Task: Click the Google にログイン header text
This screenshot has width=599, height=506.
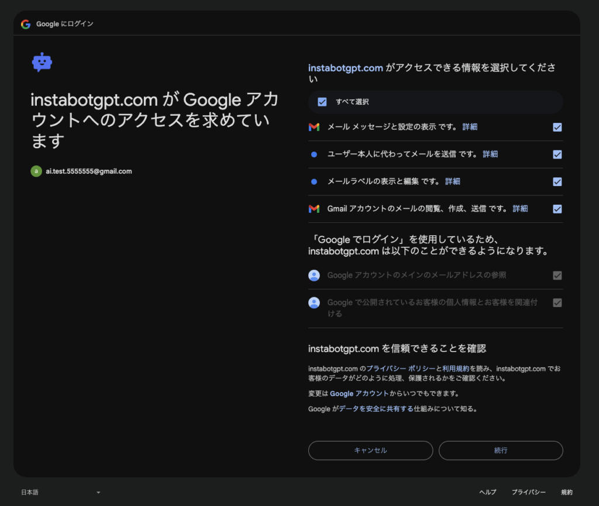Action: [x=64, y=23]
